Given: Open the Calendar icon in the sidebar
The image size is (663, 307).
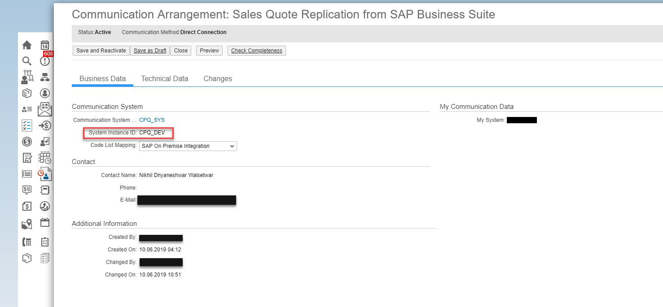Looking at the screenshot, I should (x=45, y=44).
